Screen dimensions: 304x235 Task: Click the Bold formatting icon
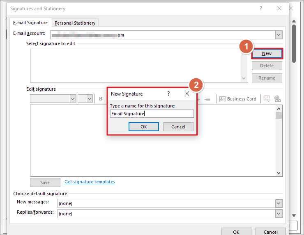pos(101,99)
